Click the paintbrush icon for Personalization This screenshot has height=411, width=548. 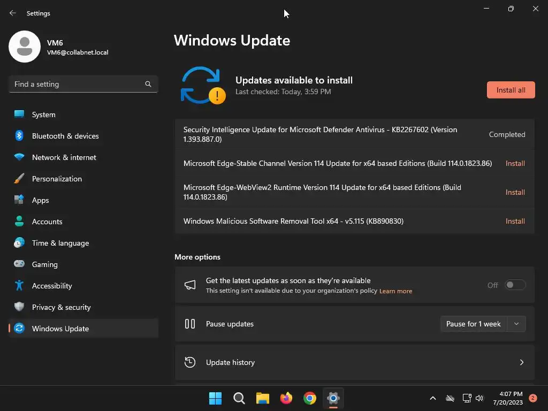(x=19, y=179)
